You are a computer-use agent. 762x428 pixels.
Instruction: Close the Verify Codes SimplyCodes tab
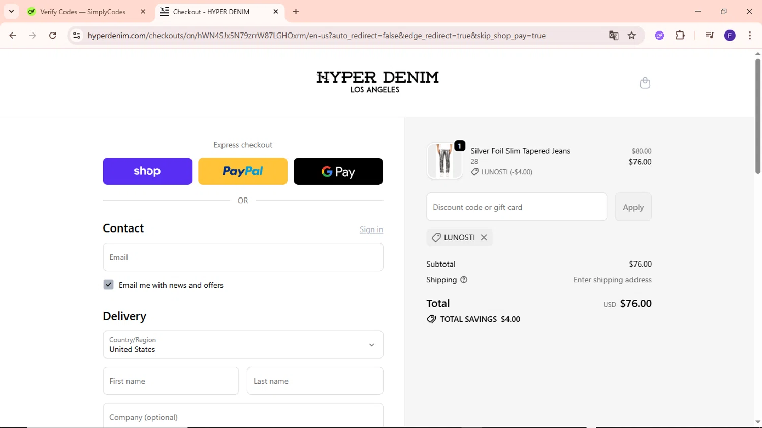[x=143, y=11]
